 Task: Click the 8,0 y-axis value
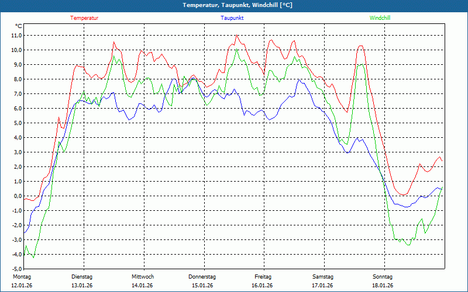pos(17,79)
